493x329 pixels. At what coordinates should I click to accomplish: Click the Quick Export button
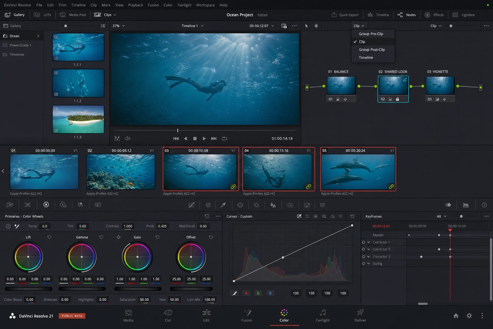click(345, 15)
